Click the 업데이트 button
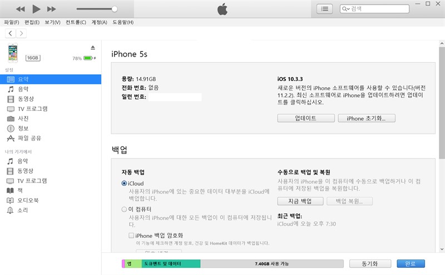Viewport: 445px width, 275px height. coord(306,118)
